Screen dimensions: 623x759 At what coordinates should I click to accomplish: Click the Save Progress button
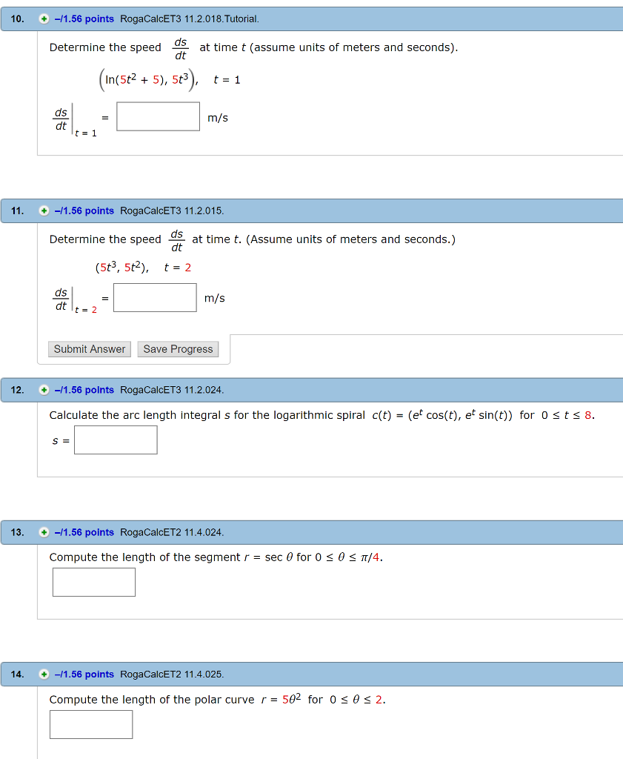coord(178,348)
